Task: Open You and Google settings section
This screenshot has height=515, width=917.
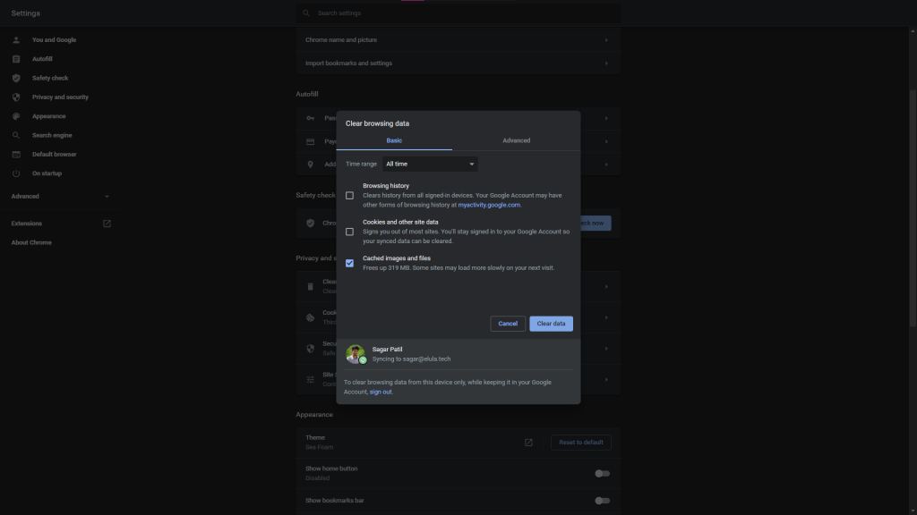Action: (x=55, y=39)
